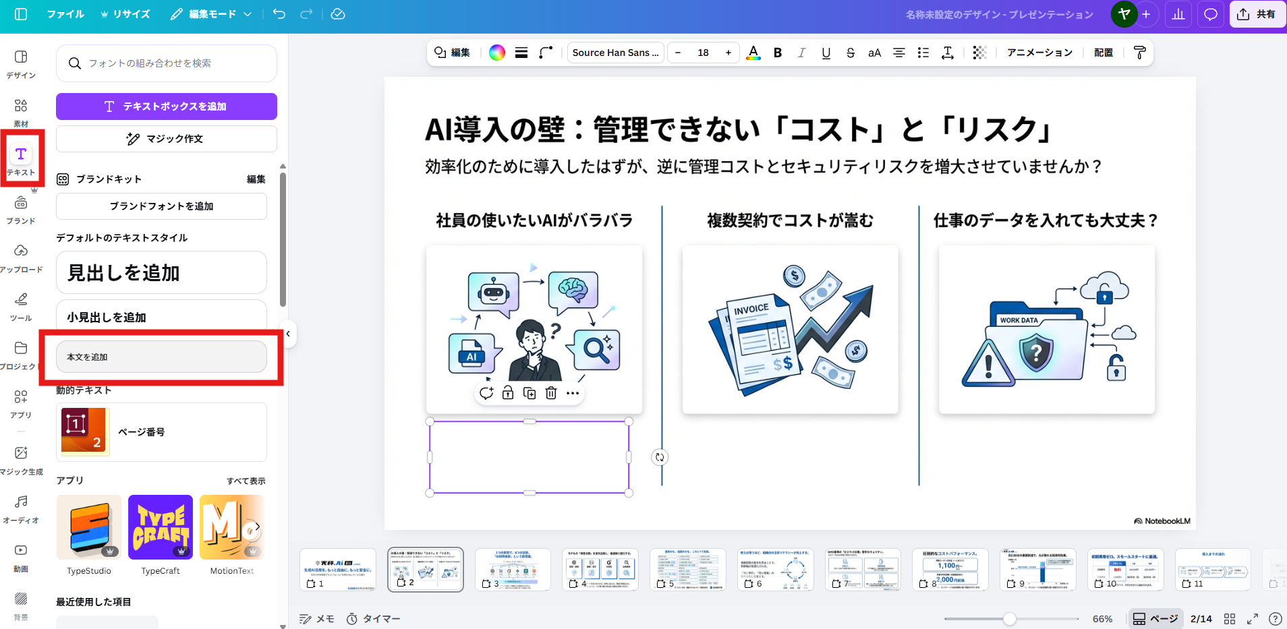The width and height of the screenshot is (1287, 629).
Task: Toggle bold formatting
Action: pos(778,52)
